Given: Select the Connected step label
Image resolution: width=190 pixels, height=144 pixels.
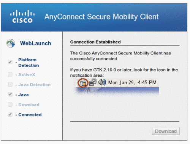Looking at the screenshot, I should coord(30,115).
